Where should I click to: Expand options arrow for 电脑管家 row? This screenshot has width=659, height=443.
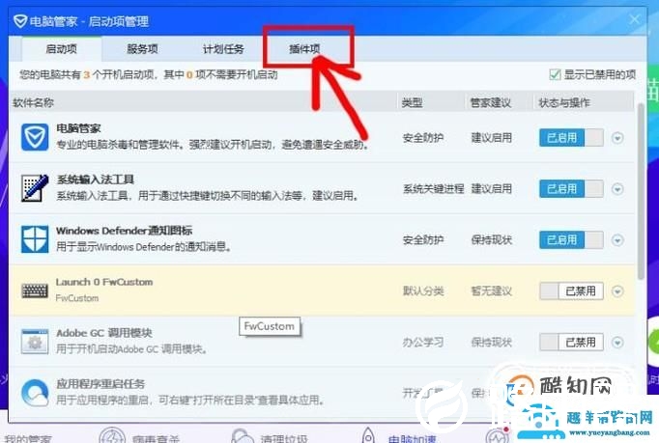pyautogui.click(x=617, y=138)
